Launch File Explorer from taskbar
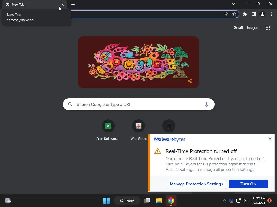The height and width of the screenshot is (207, 277). click(x=159, y=201)
